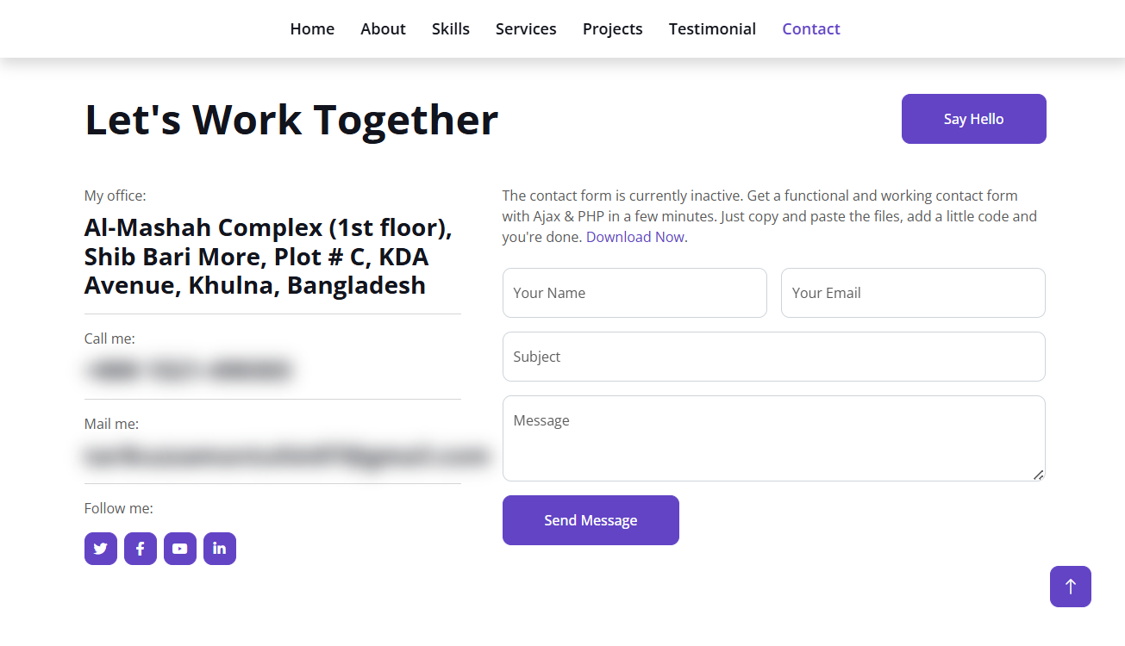Open the Facebook social icon

[x=141, y=549]
